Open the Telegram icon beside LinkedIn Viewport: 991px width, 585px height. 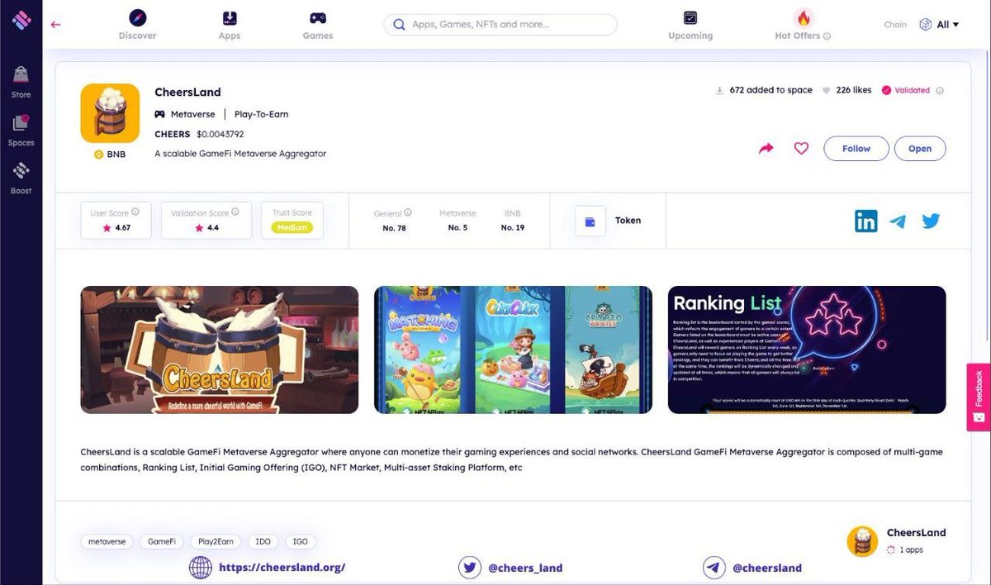coord(898,221)
